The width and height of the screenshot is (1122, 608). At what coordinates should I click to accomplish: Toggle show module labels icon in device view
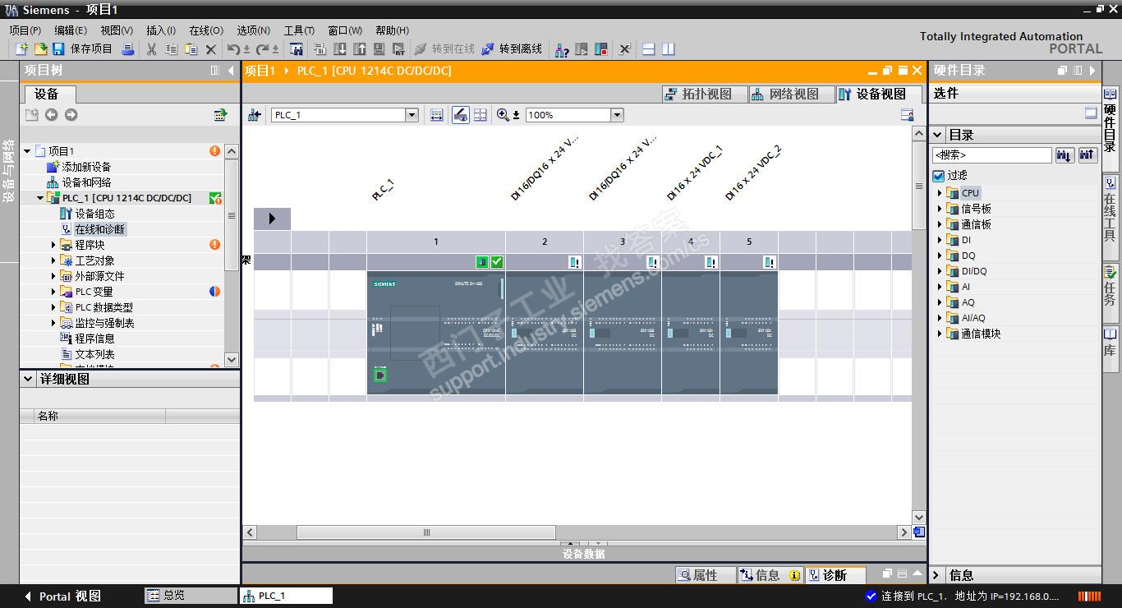point(461,115)
